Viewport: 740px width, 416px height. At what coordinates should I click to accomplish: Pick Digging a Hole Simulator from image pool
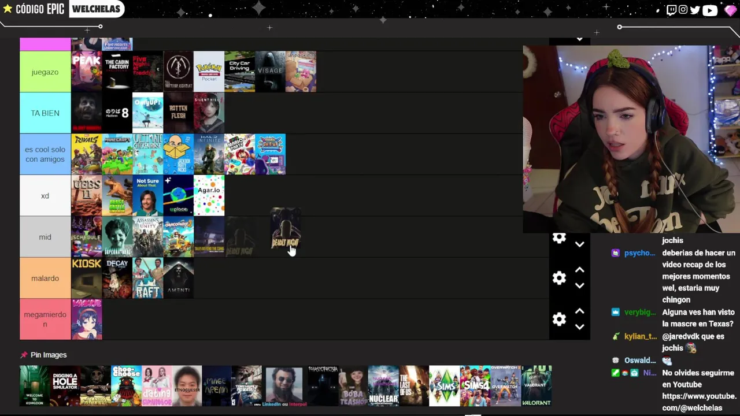[65, 385]
